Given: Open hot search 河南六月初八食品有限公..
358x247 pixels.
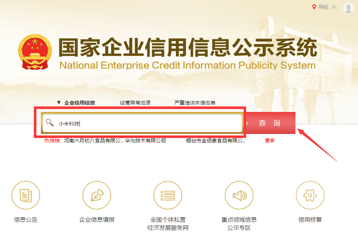Looking at the screenshot, I should point(93,141).
